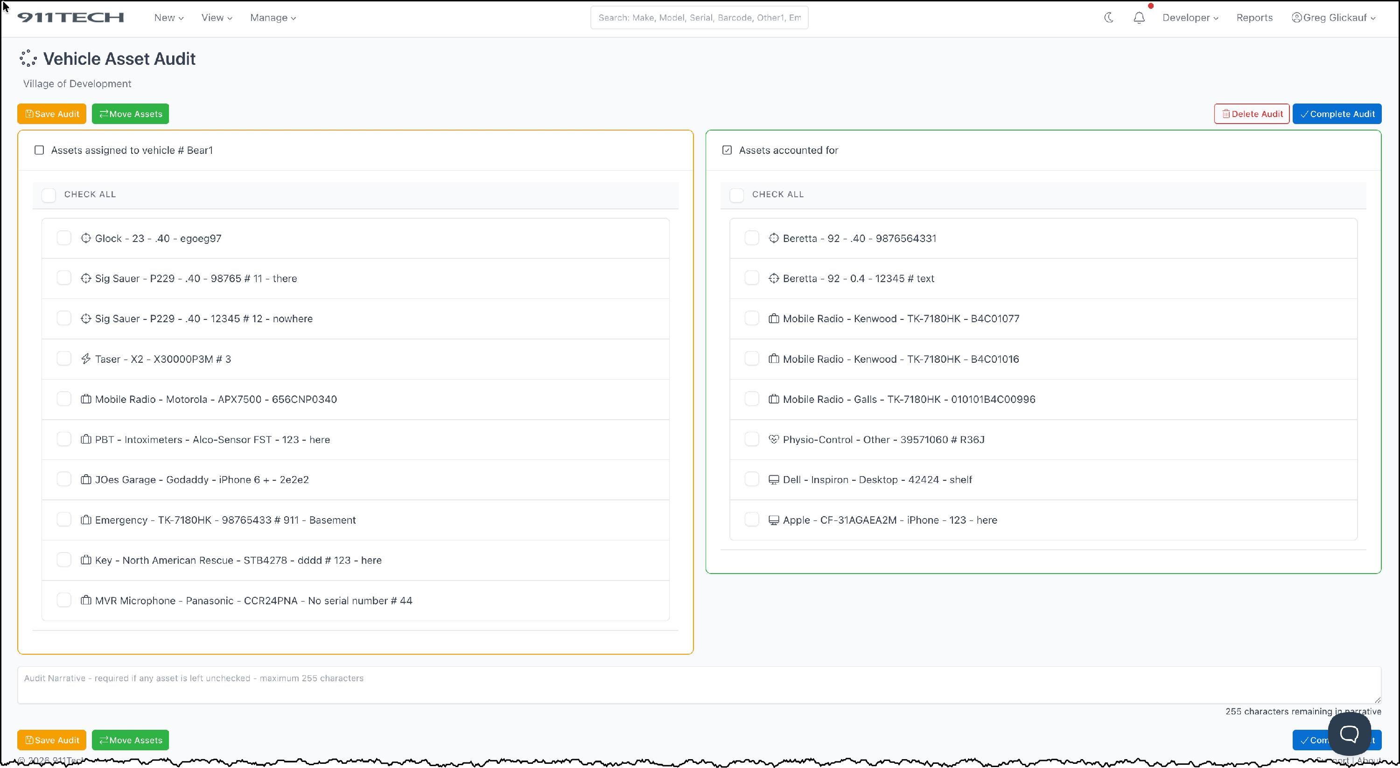Toggle dark mode moon icon
The height and width of the screenshot is (768, 1400).
pyautogui.click(x=1109, y=17)
